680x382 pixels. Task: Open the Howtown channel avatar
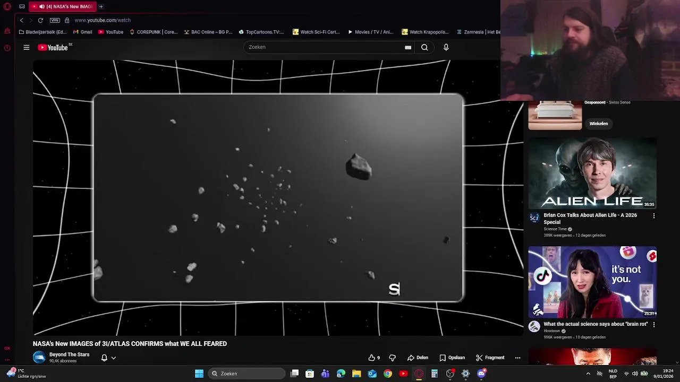[x=534, y=326]
